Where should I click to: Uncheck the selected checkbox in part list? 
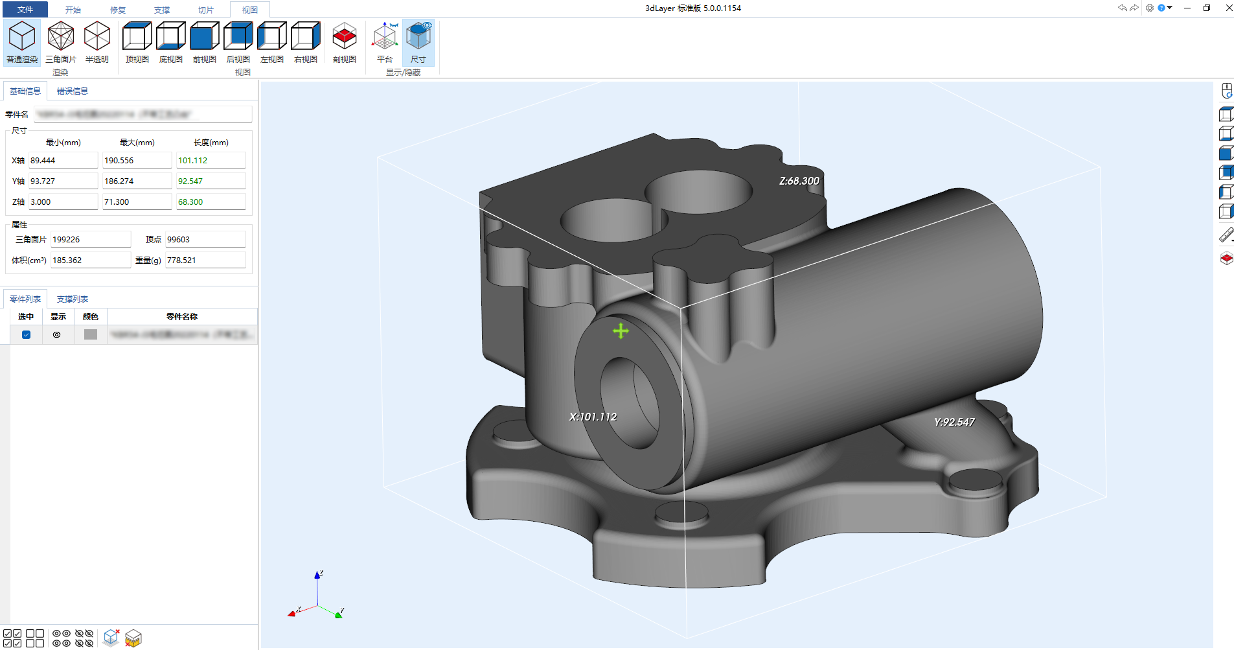click(26, 334)
